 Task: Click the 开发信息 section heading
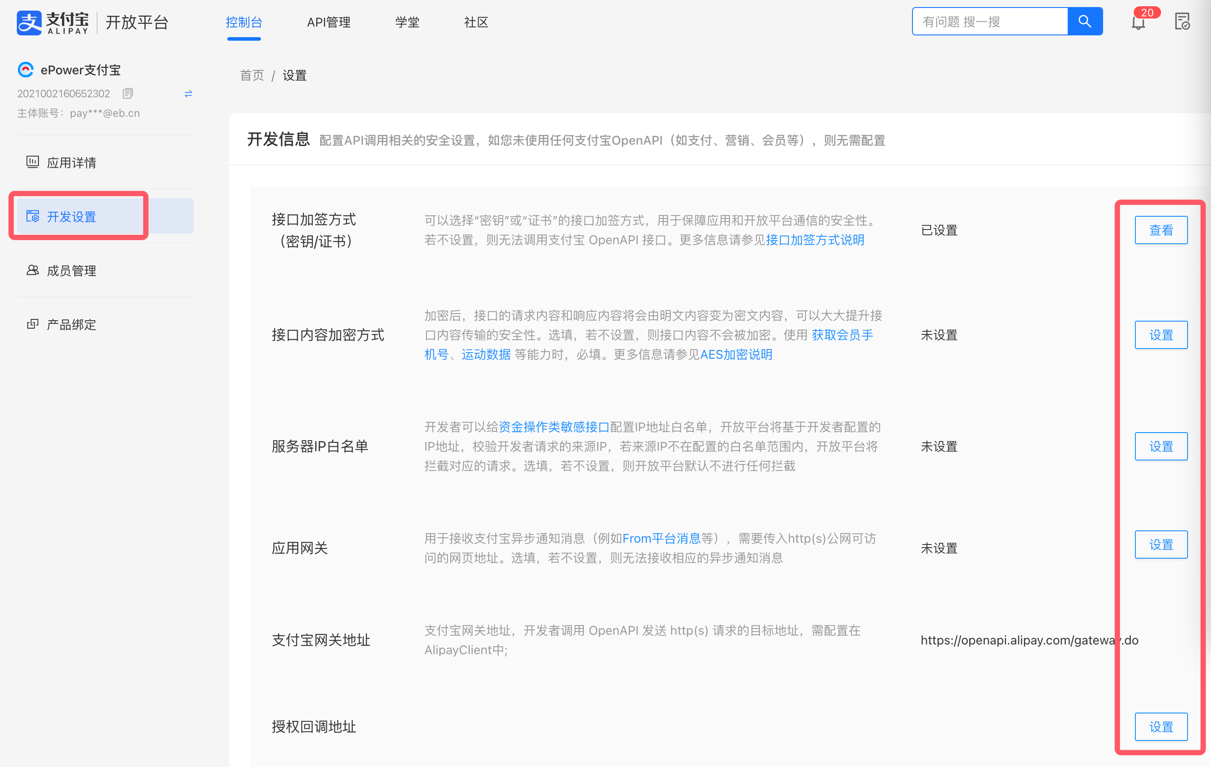point(278,139)
